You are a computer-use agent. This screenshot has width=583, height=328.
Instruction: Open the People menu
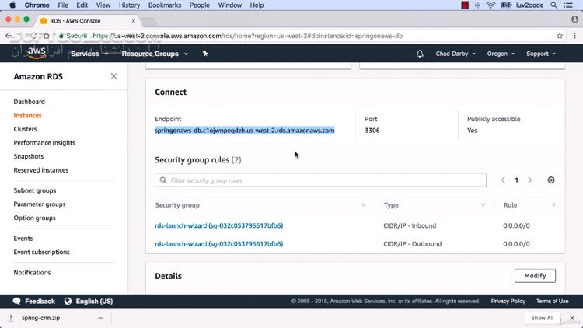click(x=199, y=5)
